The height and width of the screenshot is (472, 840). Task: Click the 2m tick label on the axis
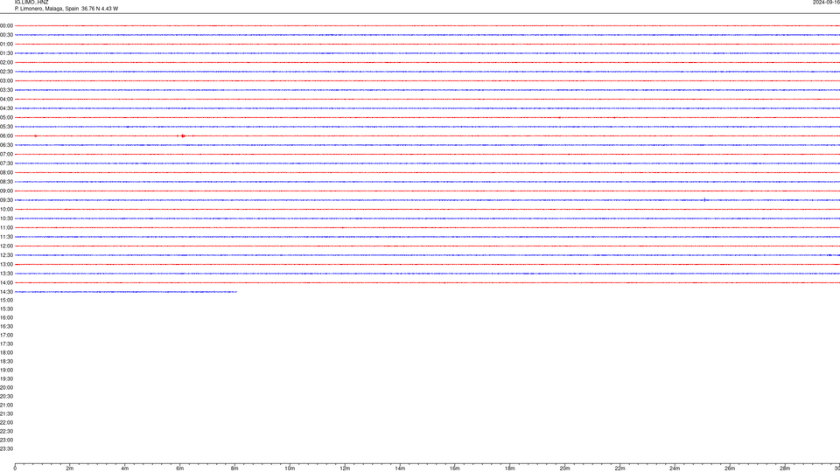coord(70,469)
